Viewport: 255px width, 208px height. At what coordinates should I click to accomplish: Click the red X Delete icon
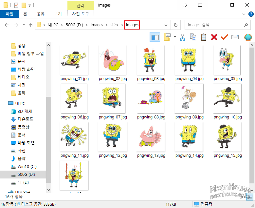(214, 37)
